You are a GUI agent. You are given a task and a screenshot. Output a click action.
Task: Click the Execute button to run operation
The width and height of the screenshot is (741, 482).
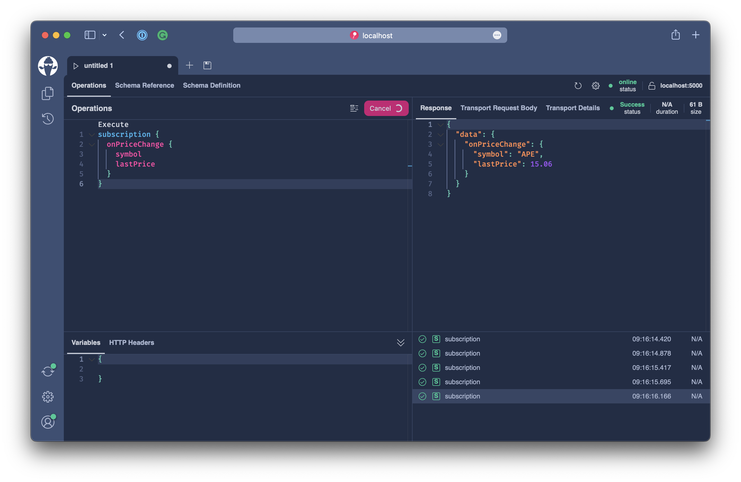tap(113, 124)
